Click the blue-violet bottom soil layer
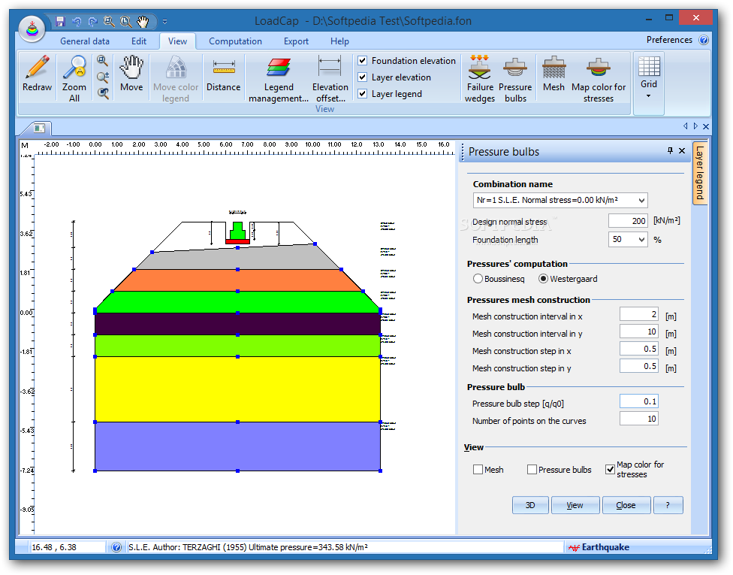 pos(237,446)
